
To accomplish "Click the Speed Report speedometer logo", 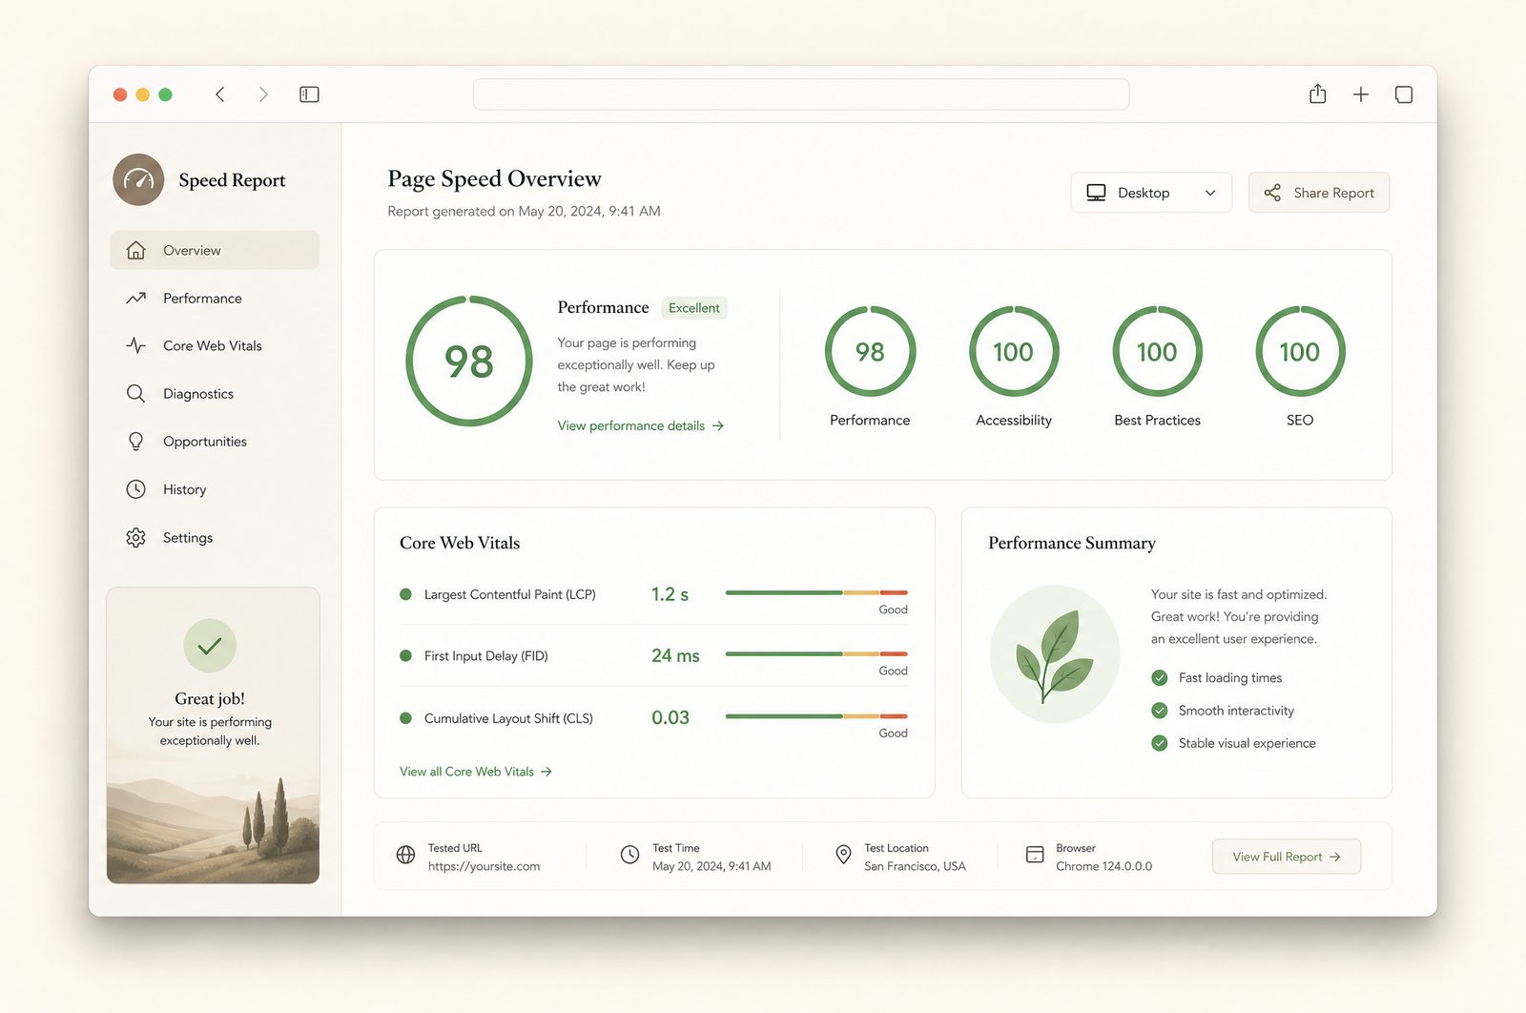I will pos(138,179).
